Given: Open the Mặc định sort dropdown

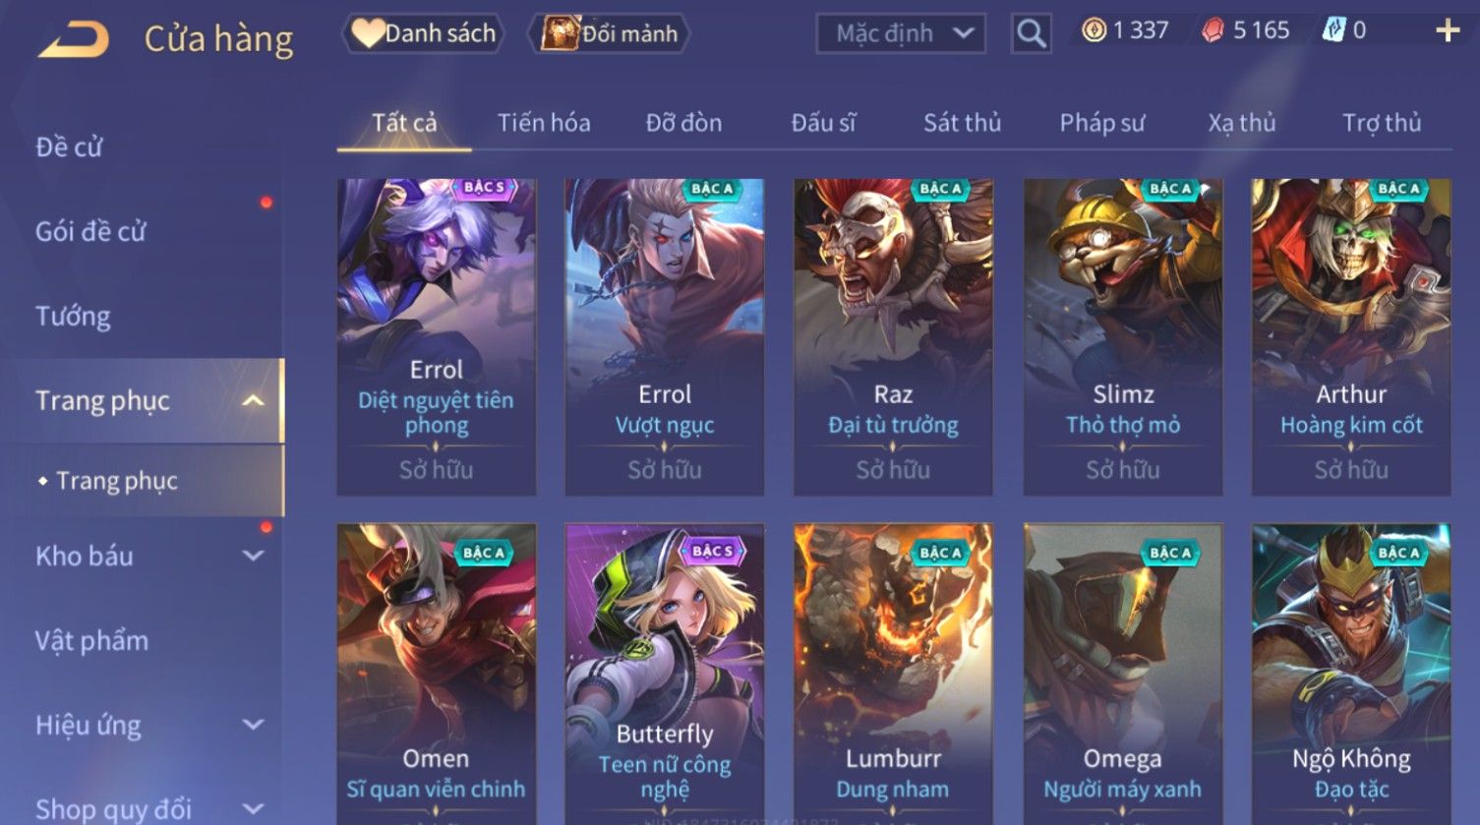Looking at the screenshot, I should point(901,33).
